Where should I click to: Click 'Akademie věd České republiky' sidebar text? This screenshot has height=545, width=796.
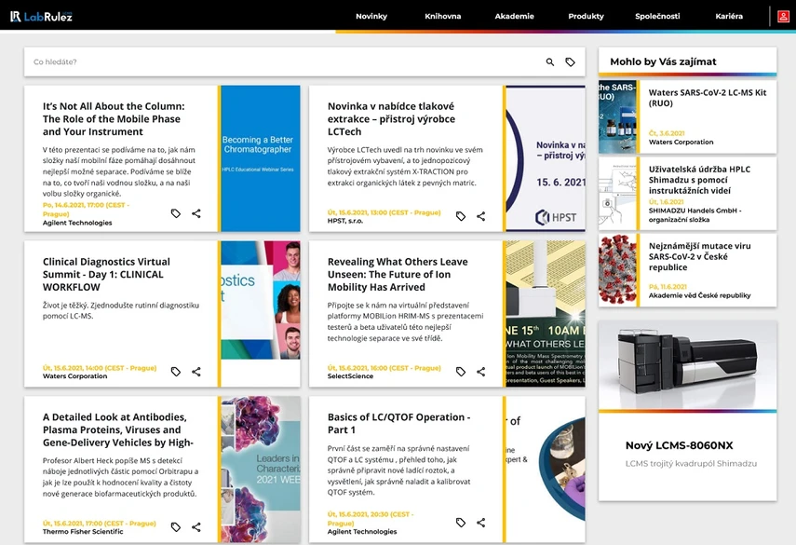[699, 295]
